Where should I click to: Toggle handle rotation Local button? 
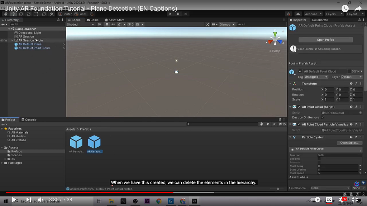80,14
